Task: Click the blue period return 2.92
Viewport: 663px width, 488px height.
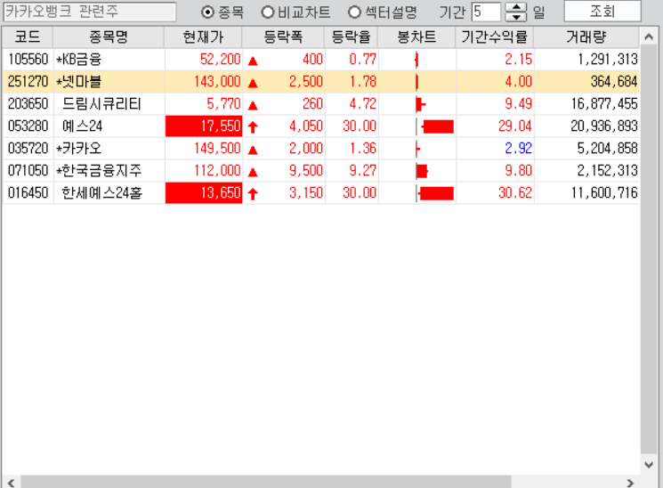Action: [519, 148]
